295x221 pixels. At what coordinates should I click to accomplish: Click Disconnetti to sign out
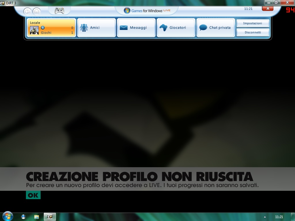point(253,32)
